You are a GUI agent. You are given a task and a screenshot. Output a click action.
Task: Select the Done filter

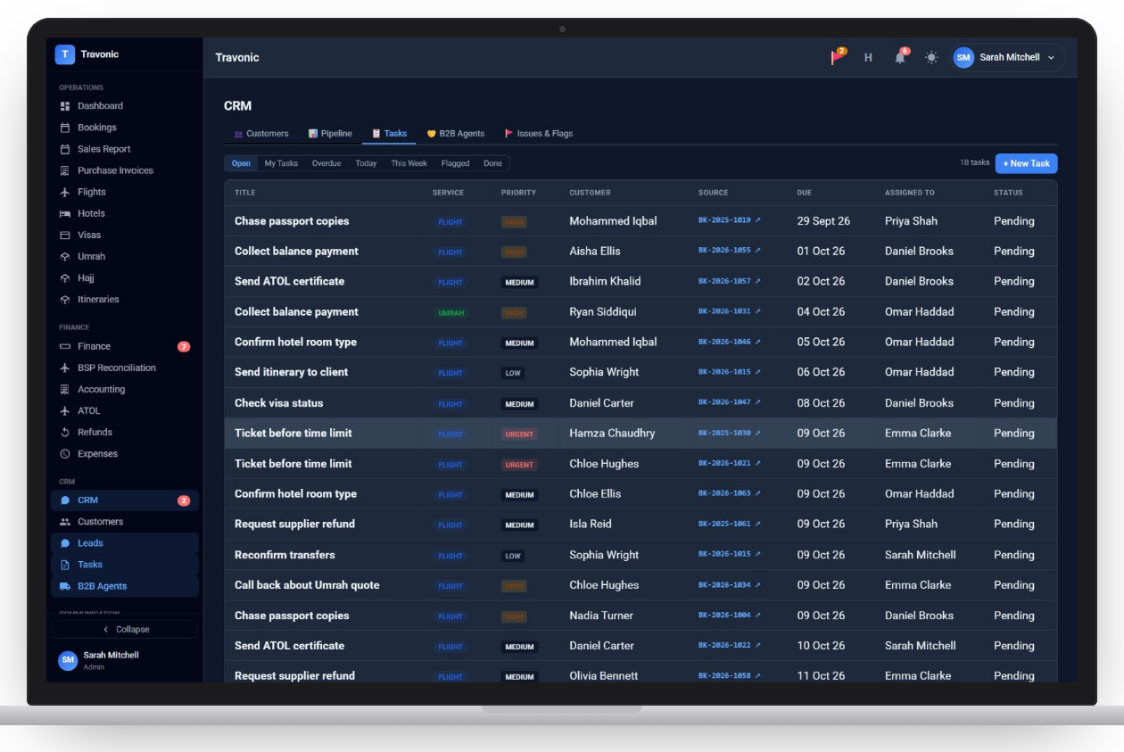(492, 163)
